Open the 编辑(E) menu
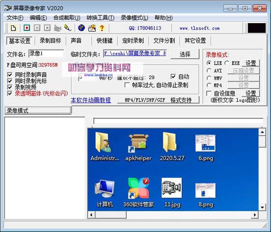Image resolution: width=271 pixels, height=232 pixels. click(x=38, y=18)
